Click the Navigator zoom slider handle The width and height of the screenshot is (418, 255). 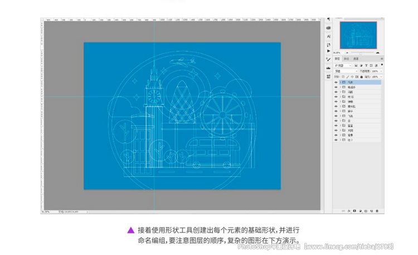point(361,54)
